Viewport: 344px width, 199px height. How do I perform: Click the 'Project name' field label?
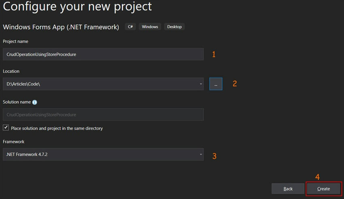(x=15, y=41)
